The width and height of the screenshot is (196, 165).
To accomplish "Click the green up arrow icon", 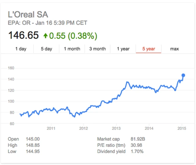I will pos(45,36).
